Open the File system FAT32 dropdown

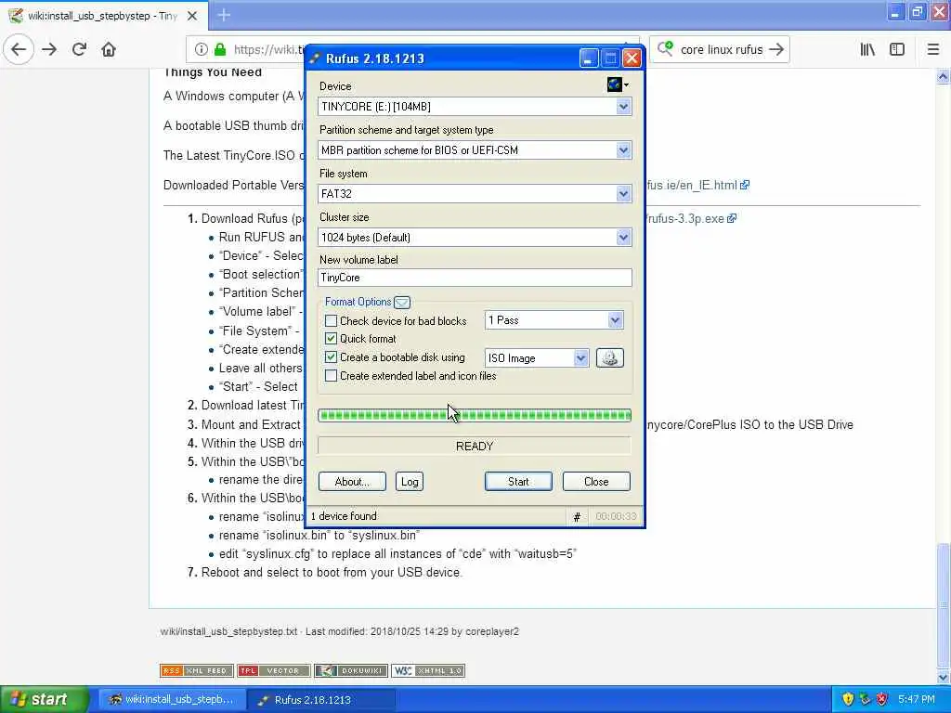[475, 194]
